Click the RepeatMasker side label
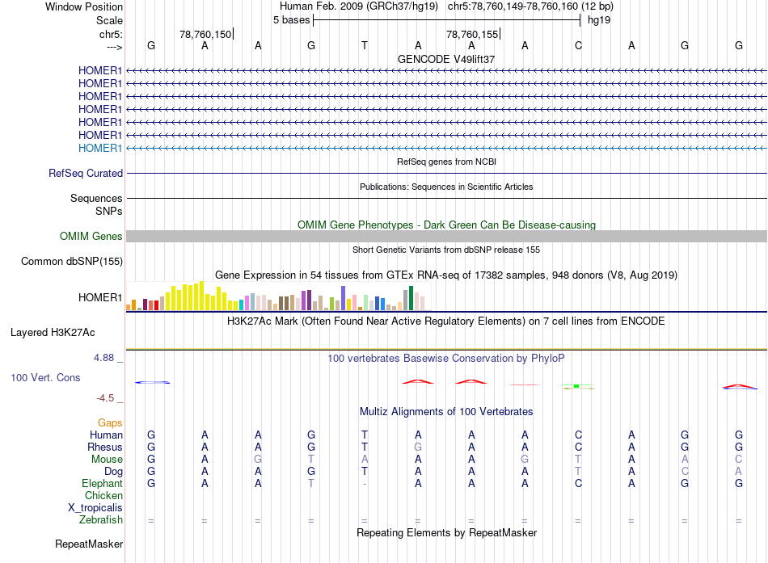This screenshot has width=768, height=563. (x=89, y=544)
